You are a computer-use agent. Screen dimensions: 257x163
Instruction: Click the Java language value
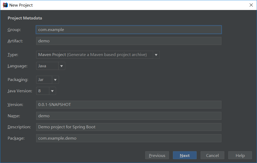pyautogui.click(x=47, y=66)
